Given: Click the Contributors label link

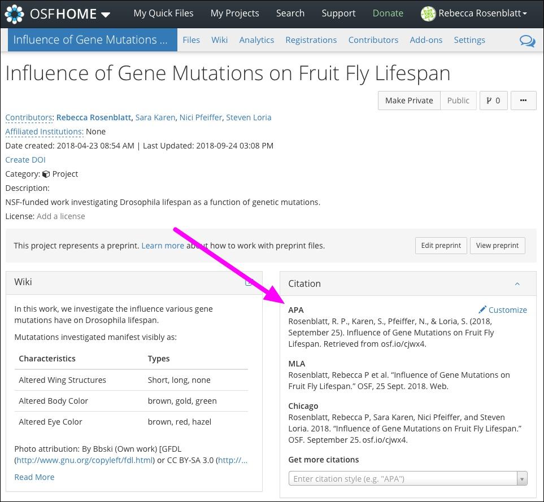Looking at the screenshot, I should [29, 117].
